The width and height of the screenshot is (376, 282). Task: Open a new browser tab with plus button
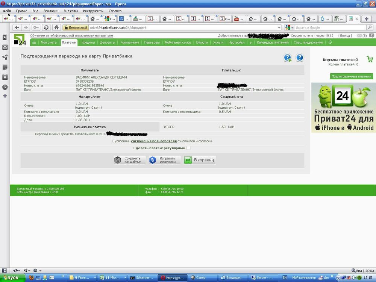click(x=366, y=18)
